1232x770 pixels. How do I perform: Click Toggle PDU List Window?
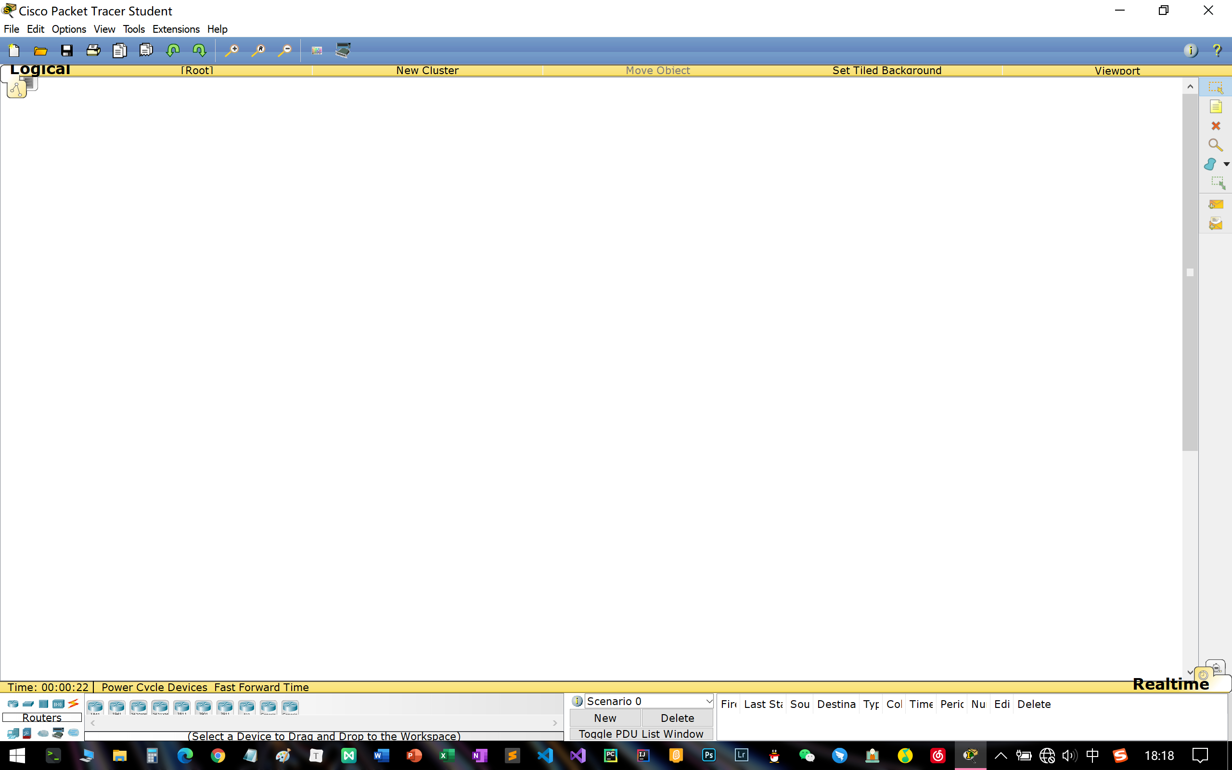pyautogui.click(x=641, y=733)
